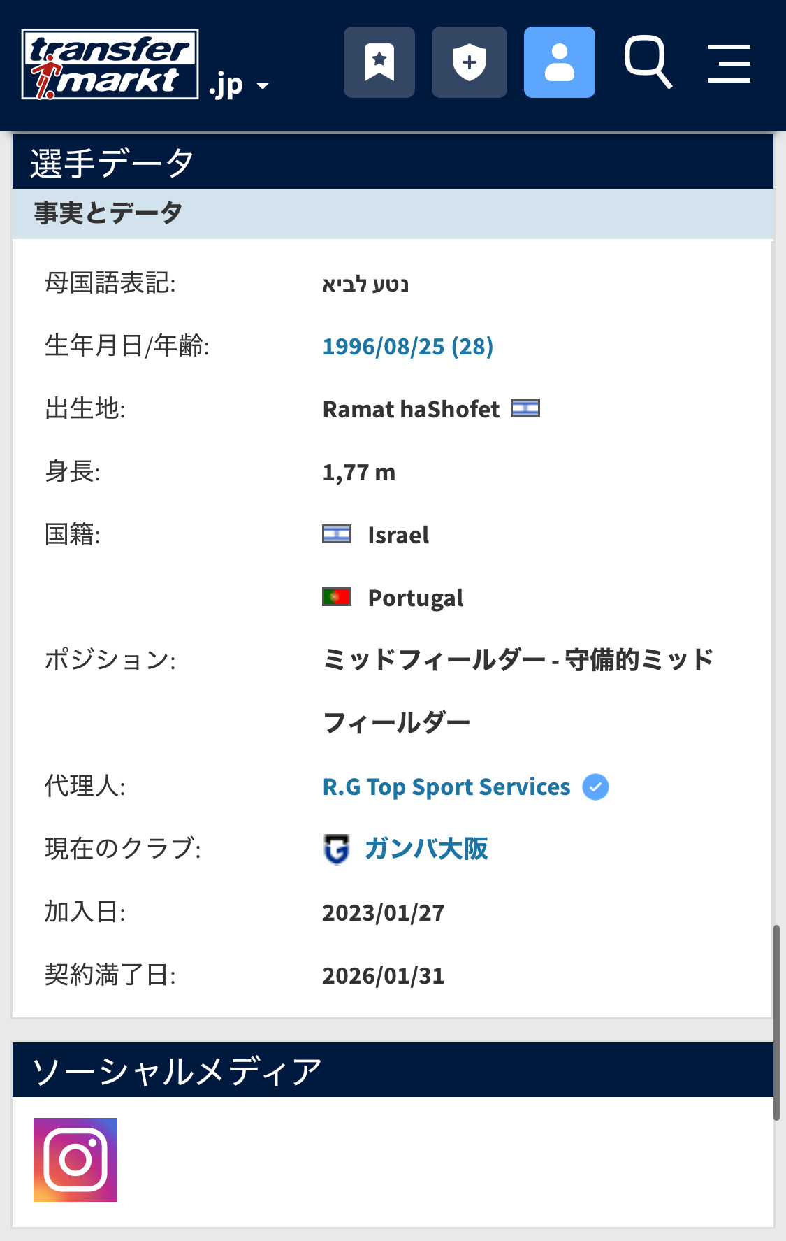Open the bookmark watchlist icon
Image resolution: width=786 pixels, height=1241 pixels.
(x=379, y=62)
